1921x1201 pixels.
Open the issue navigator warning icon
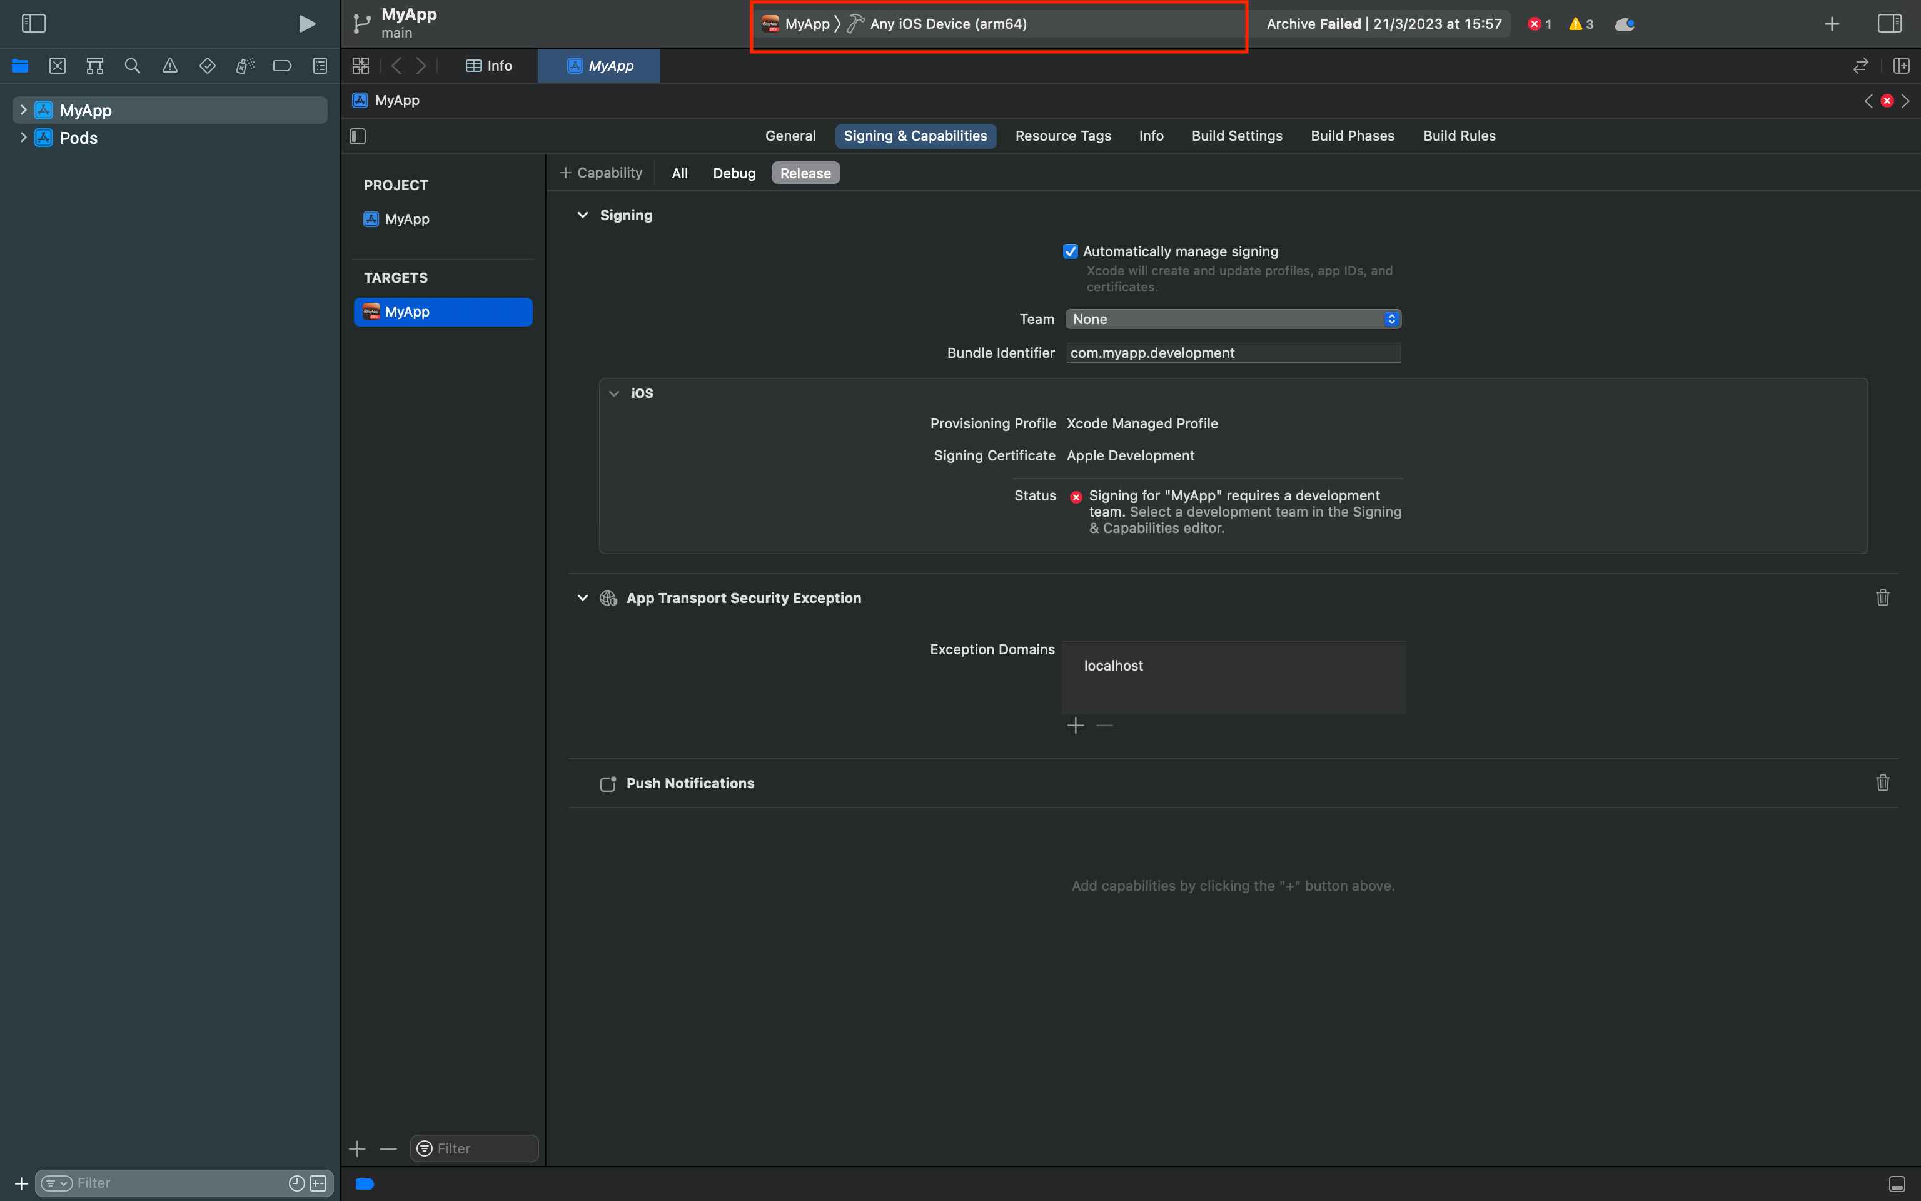coord(170,66)
